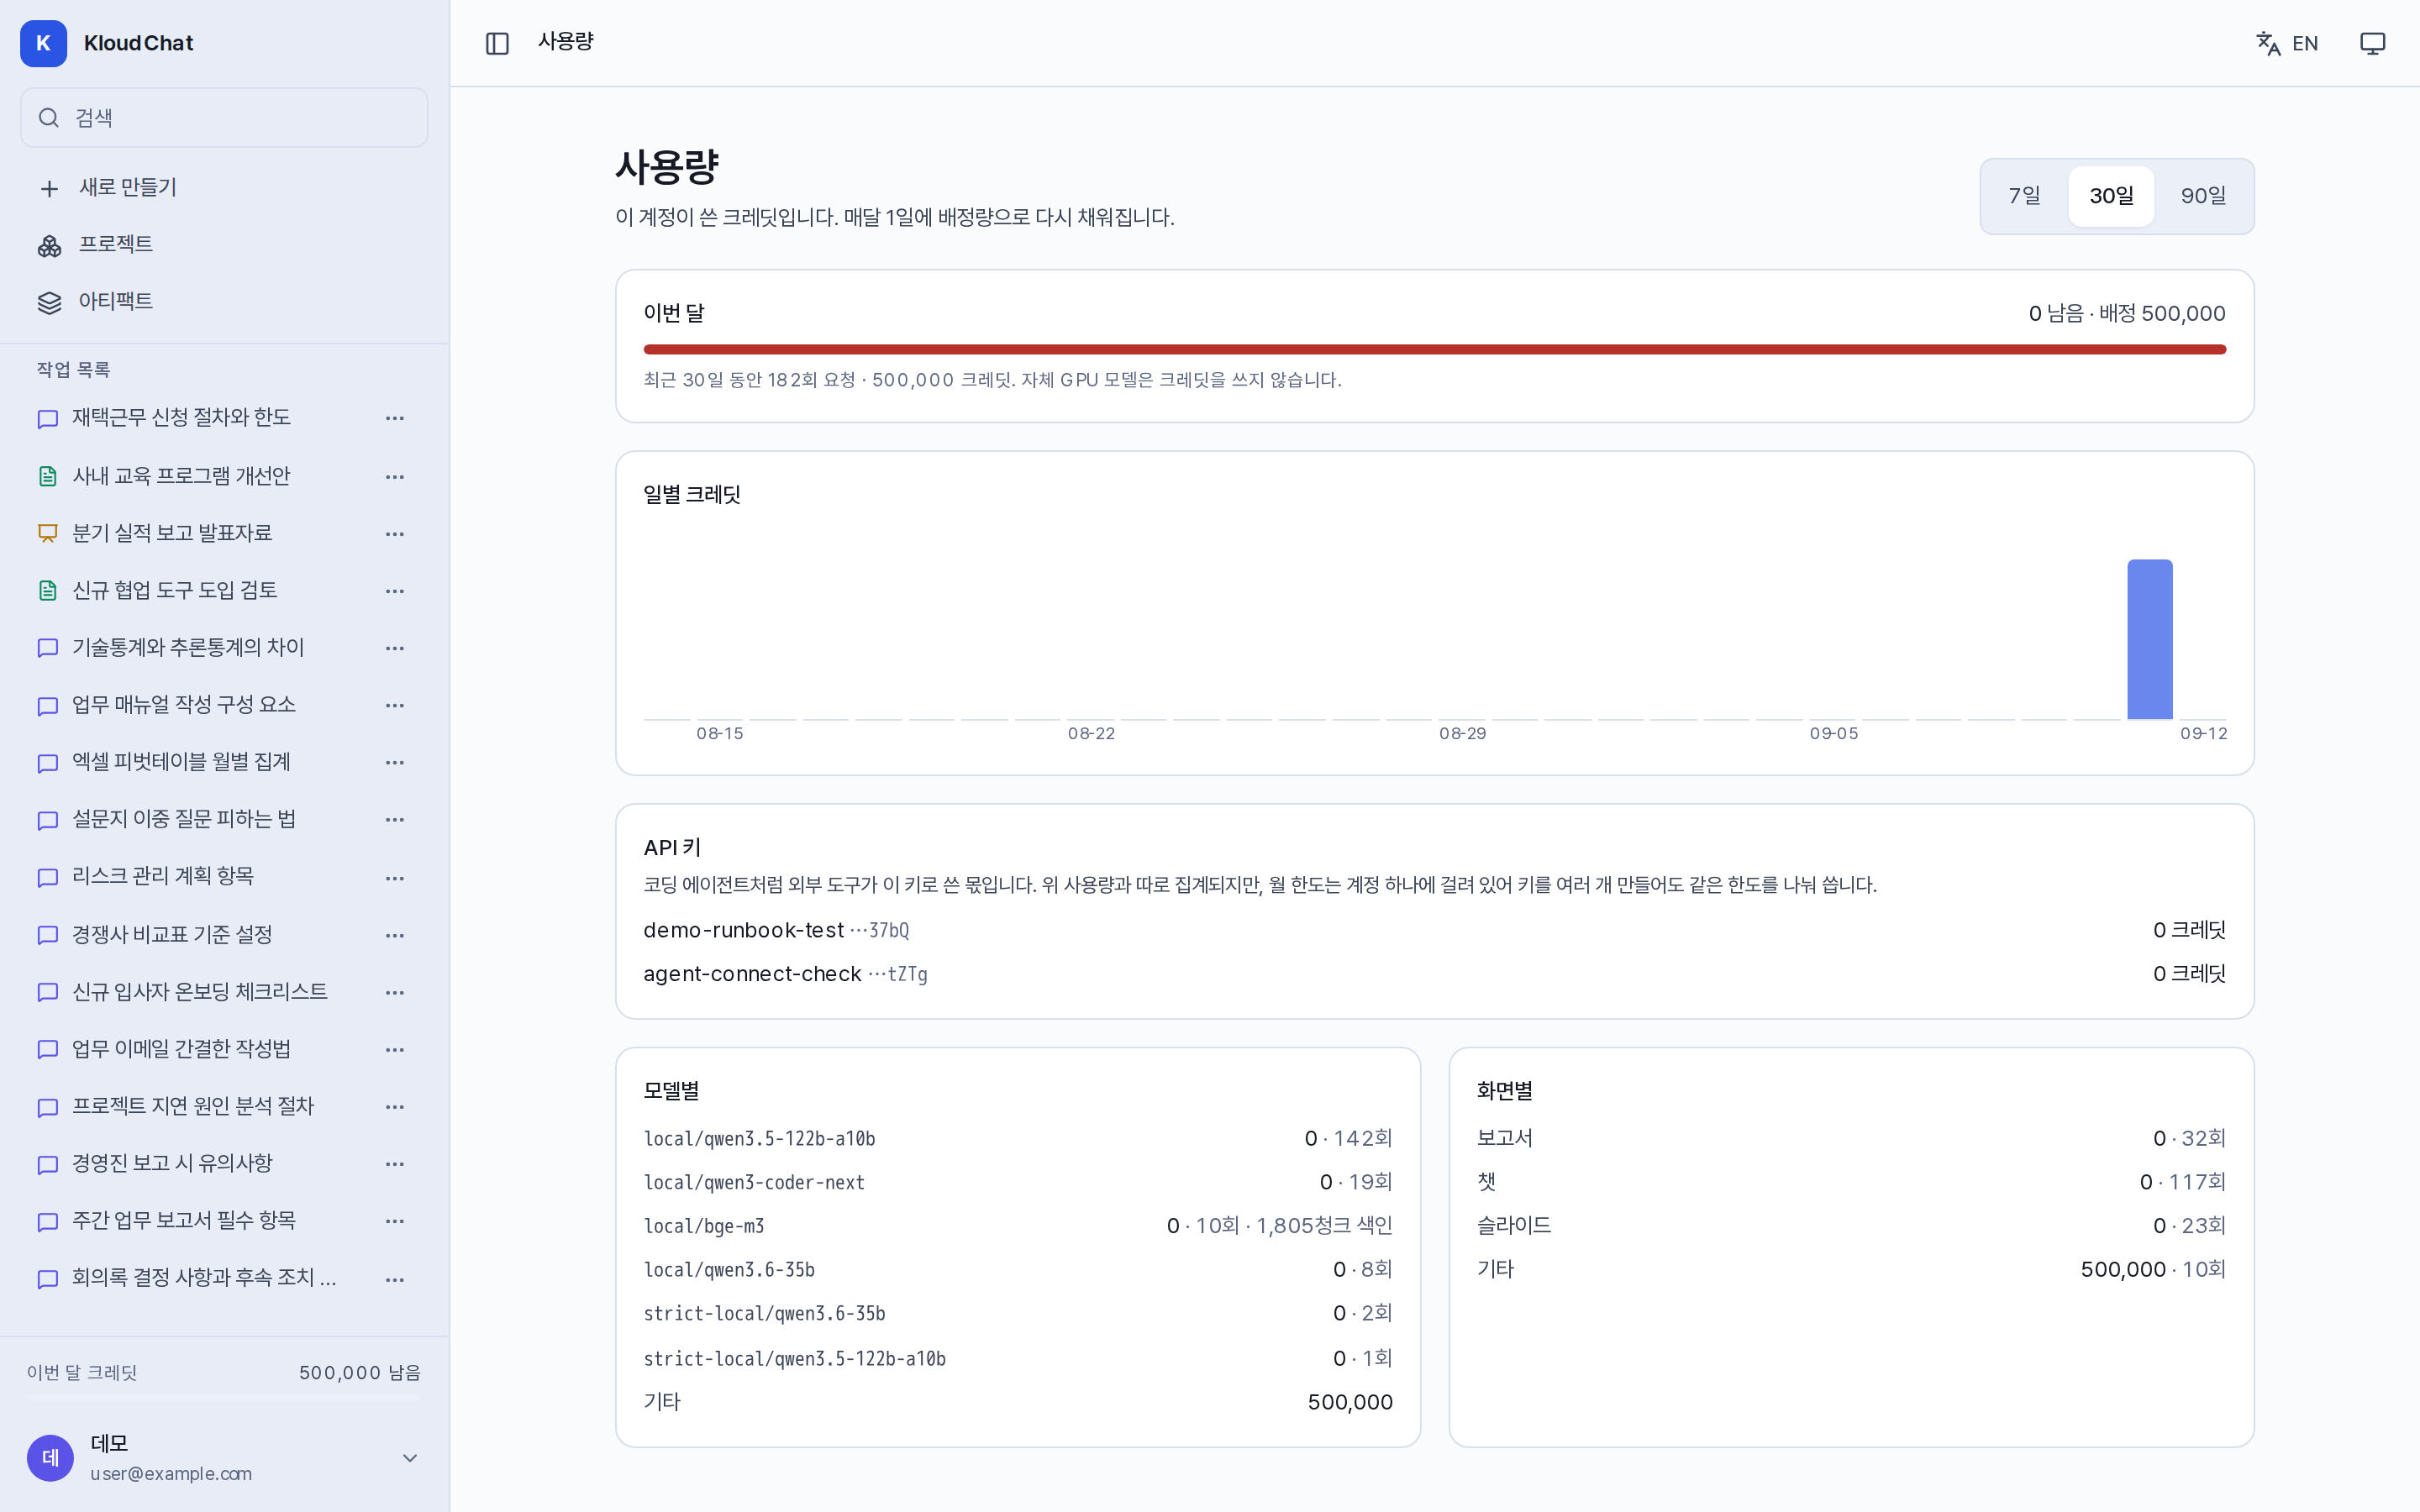
Task: Toggle the sidebar panel icon
Action: pos(497,43)
